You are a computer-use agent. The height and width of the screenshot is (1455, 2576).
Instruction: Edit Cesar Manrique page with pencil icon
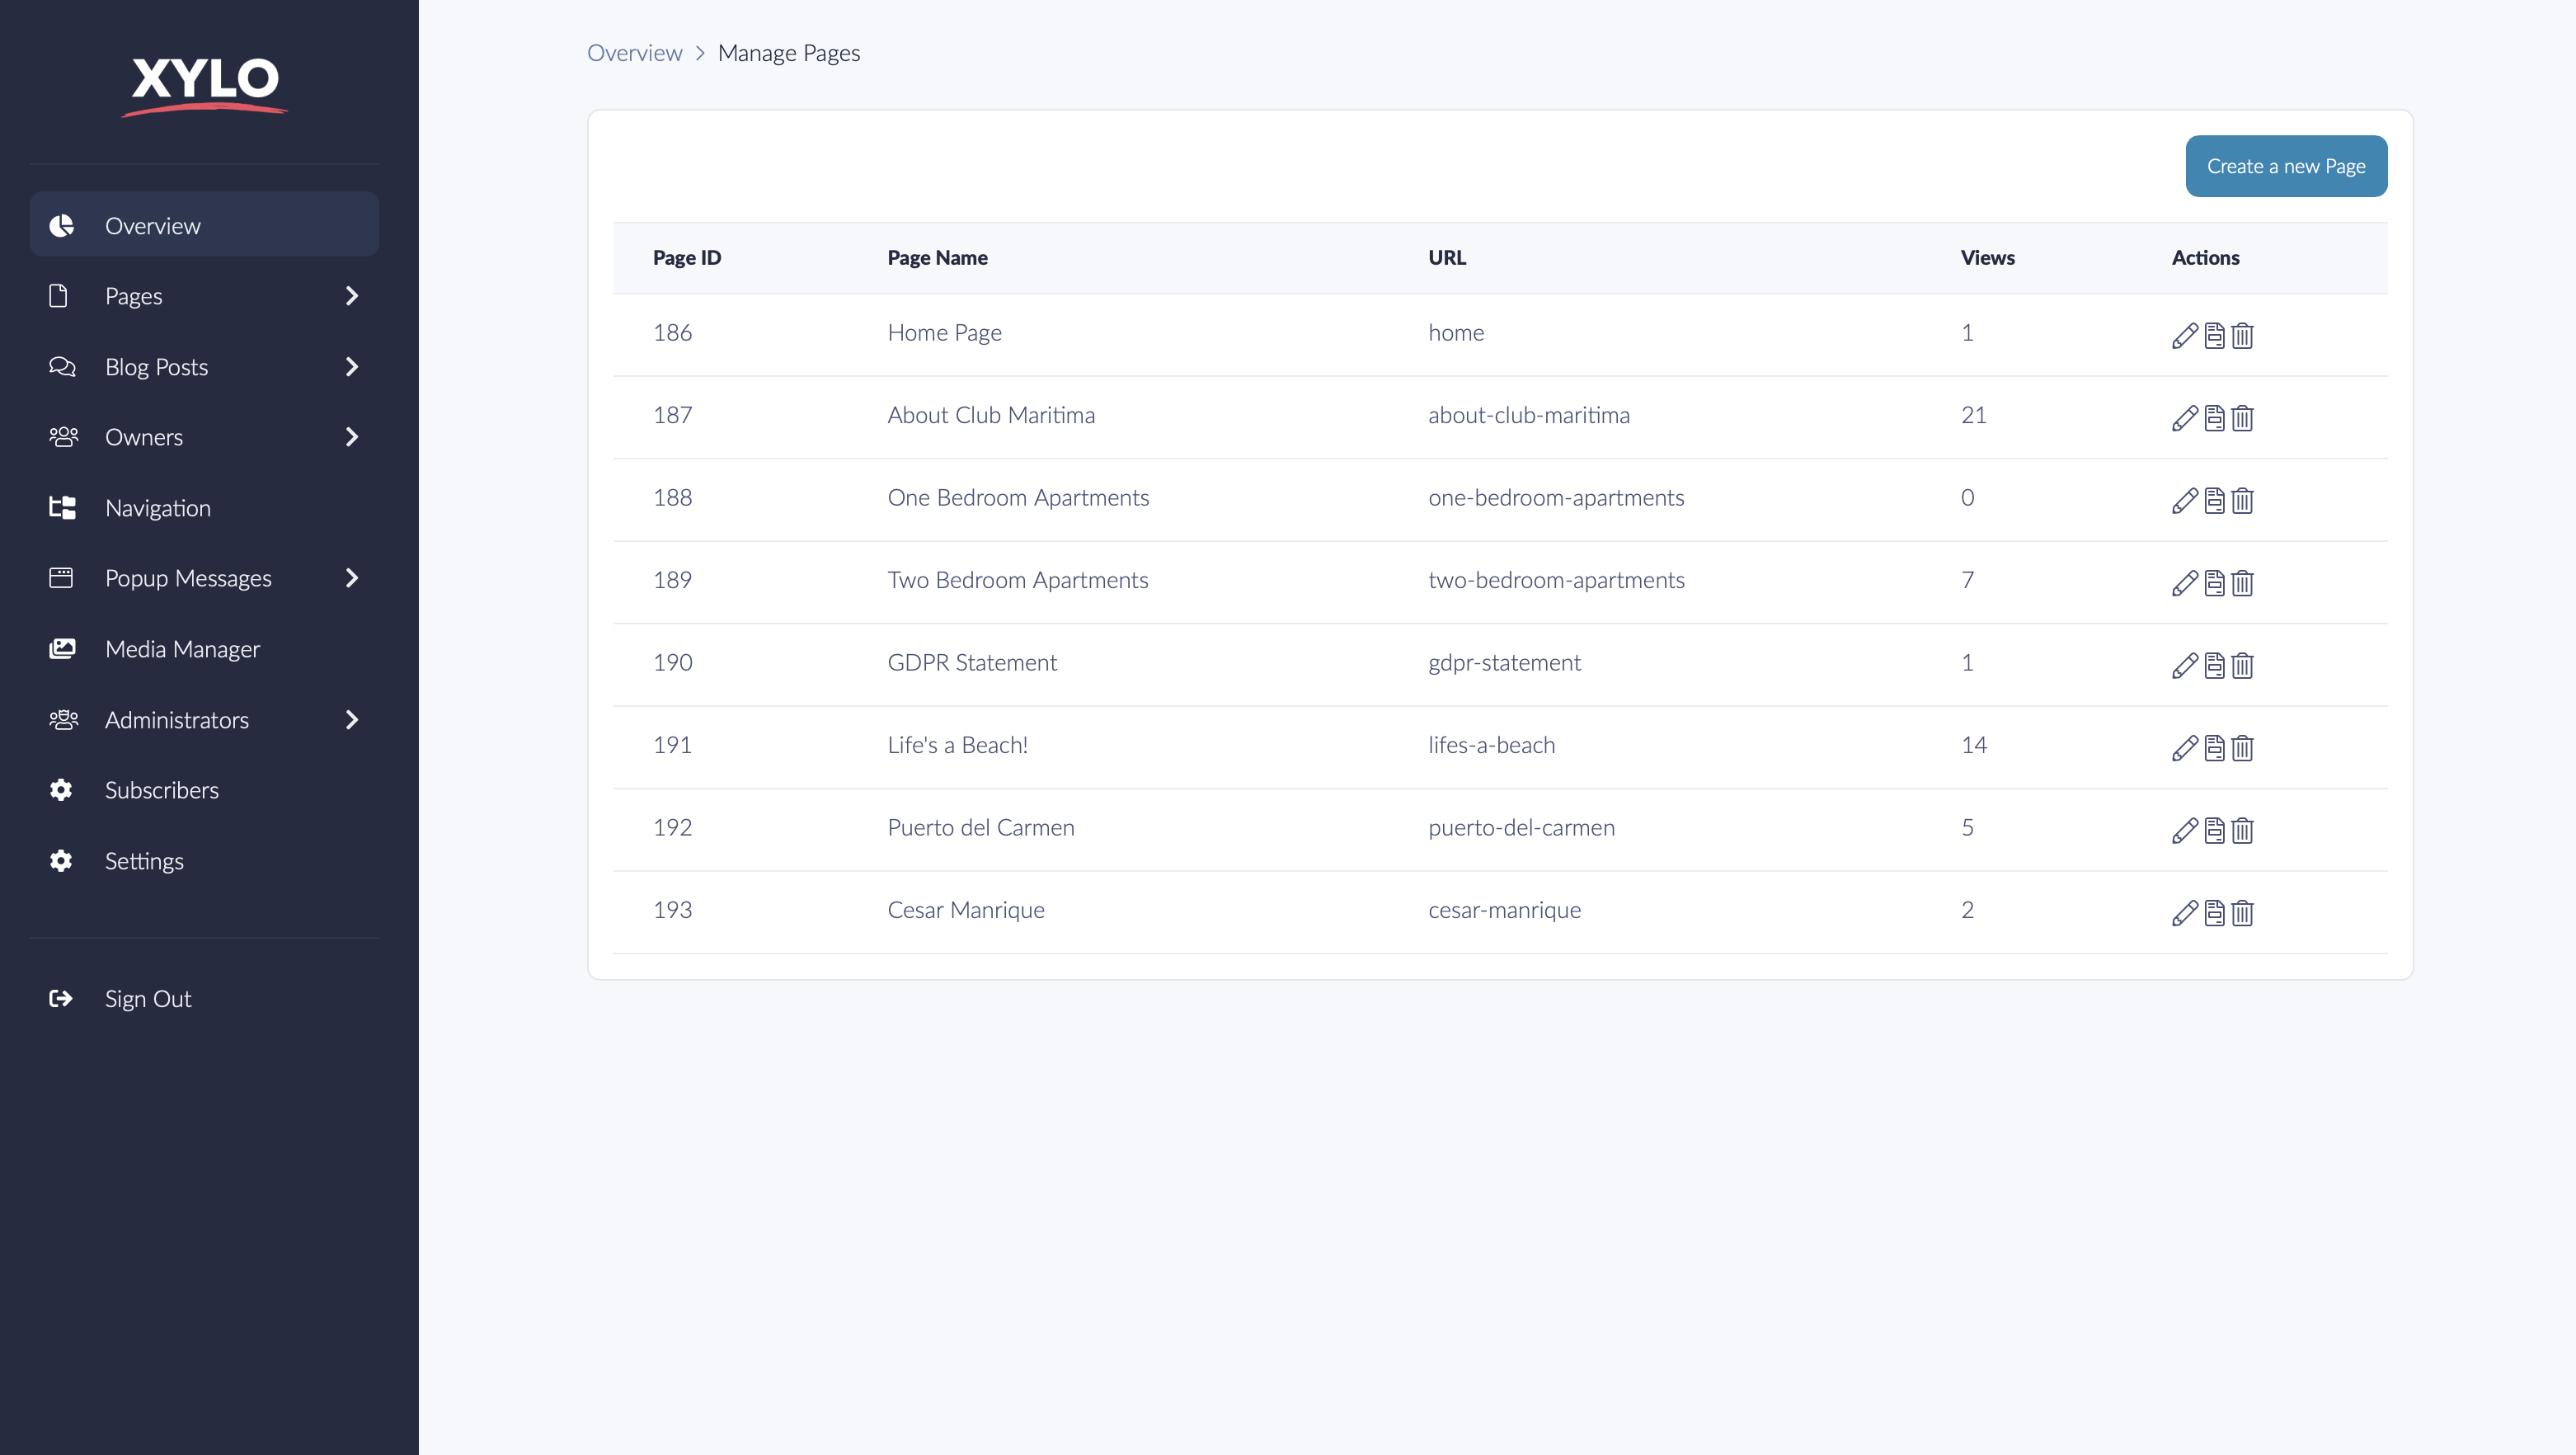(2185, 913)
